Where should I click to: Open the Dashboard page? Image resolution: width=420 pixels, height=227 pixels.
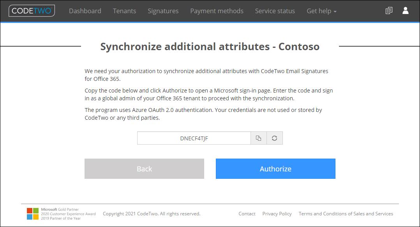pyautogui.click(x=85, y=11)
